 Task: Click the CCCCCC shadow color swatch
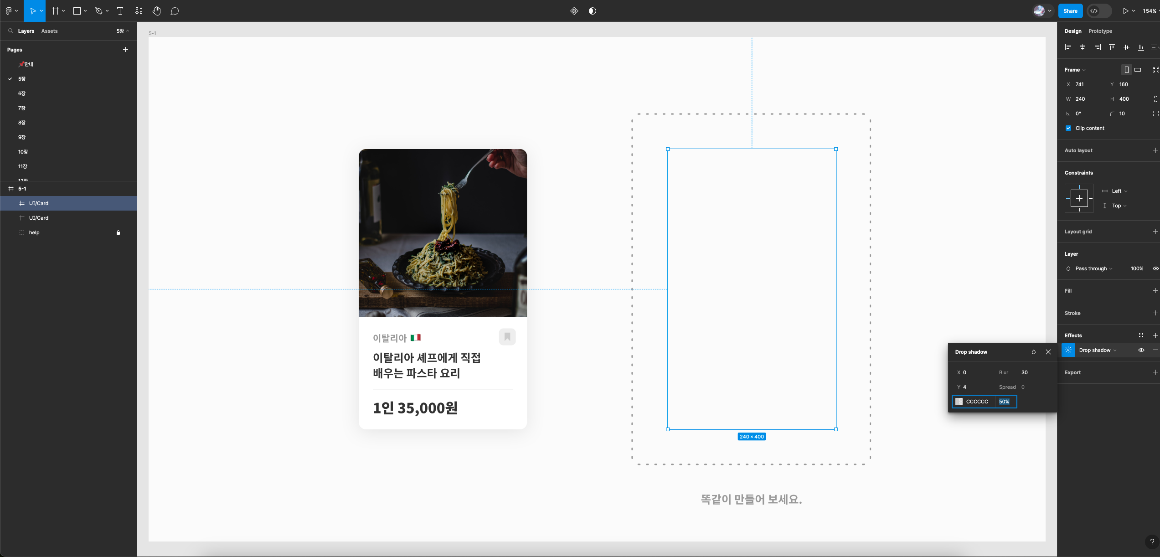click(x=959, y=402)
